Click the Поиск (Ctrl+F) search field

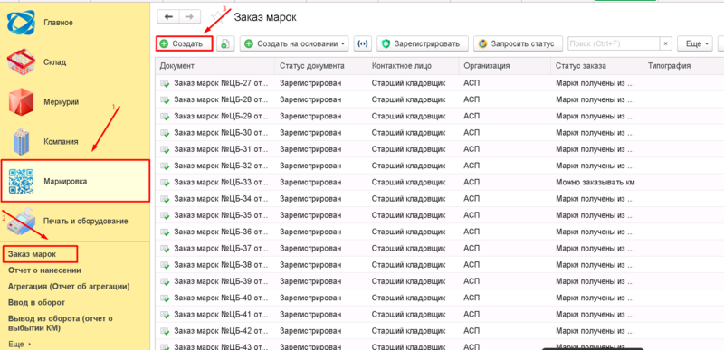pos(614,43)
